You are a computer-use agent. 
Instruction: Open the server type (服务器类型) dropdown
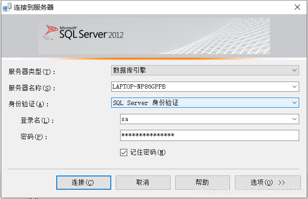pos(205,70)
